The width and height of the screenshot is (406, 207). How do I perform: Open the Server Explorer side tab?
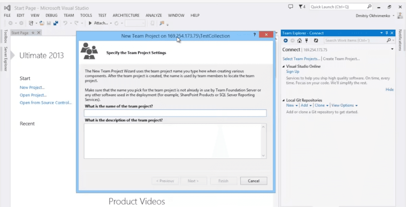pyautogui.click(x=6, y=59)
